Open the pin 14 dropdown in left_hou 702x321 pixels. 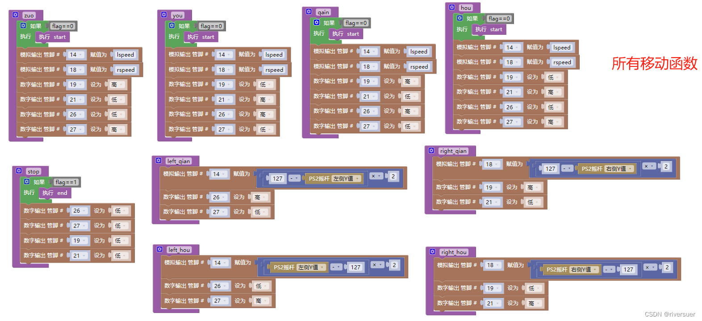tap(220, 263)
